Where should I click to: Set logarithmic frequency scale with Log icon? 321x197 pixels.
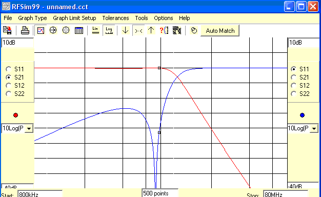coord(109,30)
